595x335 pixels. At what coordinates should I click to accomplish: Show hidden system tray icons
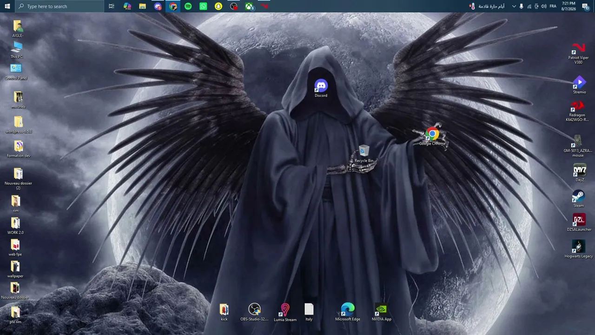(514, 6)
